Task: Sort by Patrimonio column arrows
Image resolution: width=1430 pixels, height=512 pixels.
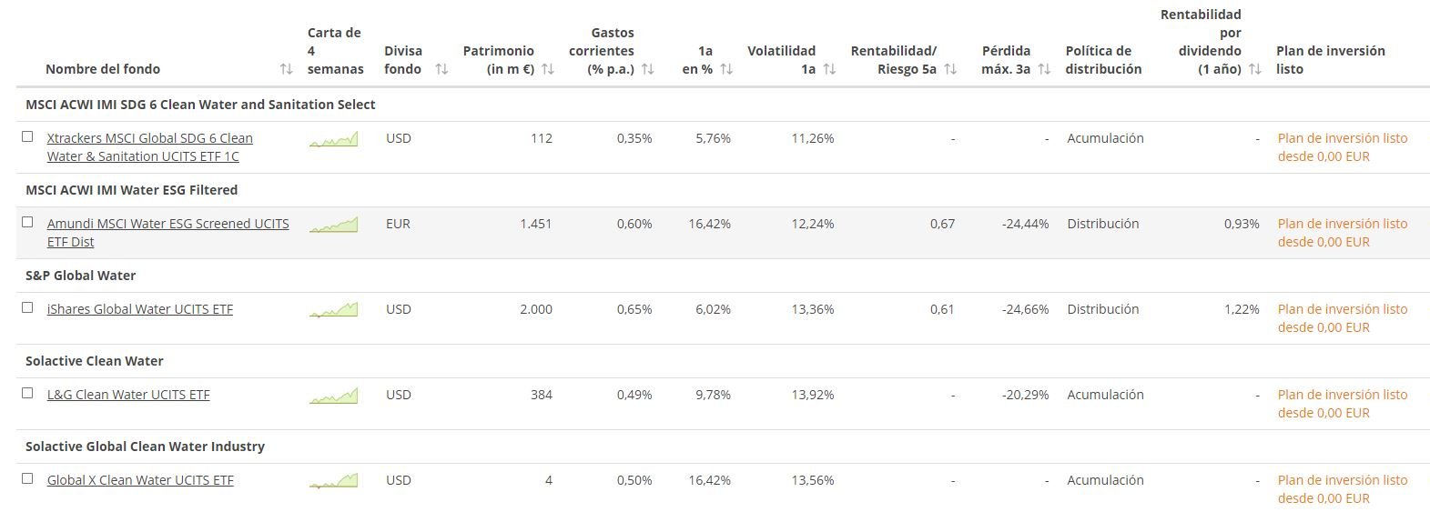Action: pyautogui.click(x=548, y=69)
